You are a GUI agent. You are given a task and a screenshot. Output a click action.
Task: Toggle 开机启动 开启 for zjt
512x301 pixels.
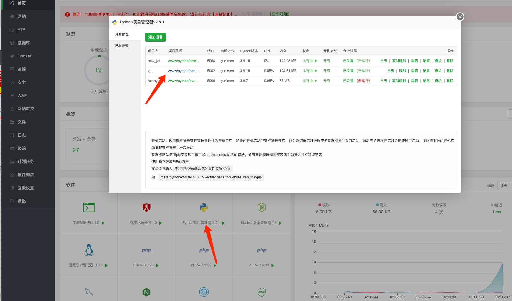(x=327, y=71)
